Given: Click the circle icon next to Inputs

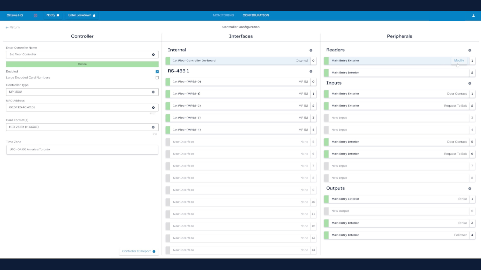Looking at the screenshot, I should (x=470, y=83).
